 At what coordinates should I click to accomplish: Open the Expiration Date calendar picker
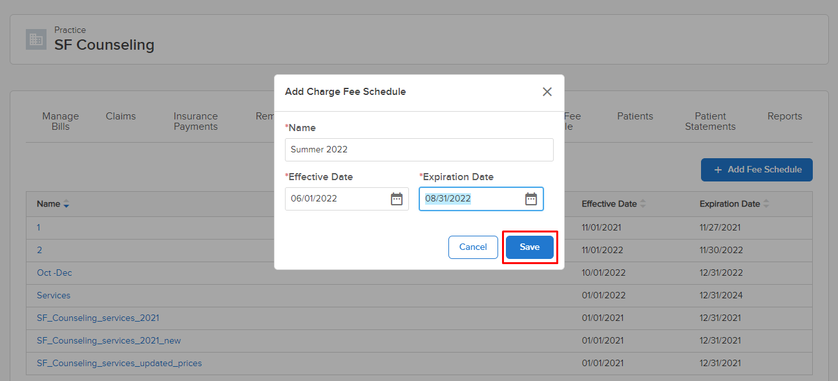coord(531,199)
